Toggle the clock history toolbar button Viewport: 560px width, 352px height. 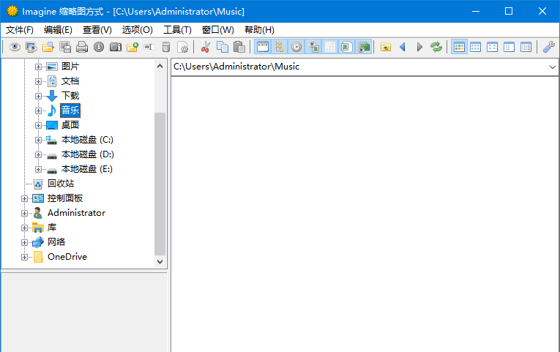[x=296, y=47]
